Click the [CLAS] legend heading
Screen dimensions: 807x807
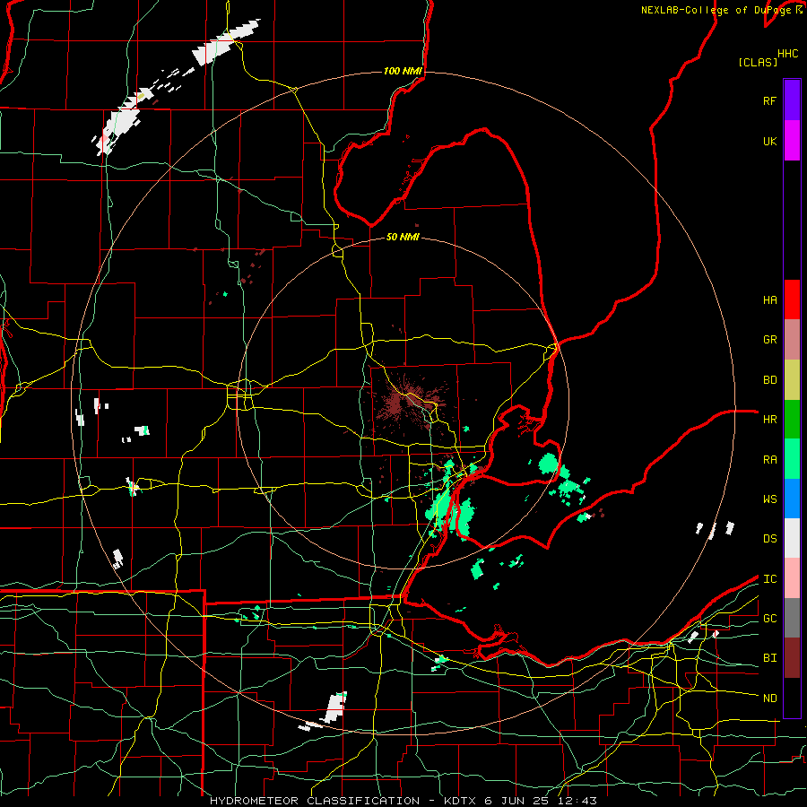(758, 62)
